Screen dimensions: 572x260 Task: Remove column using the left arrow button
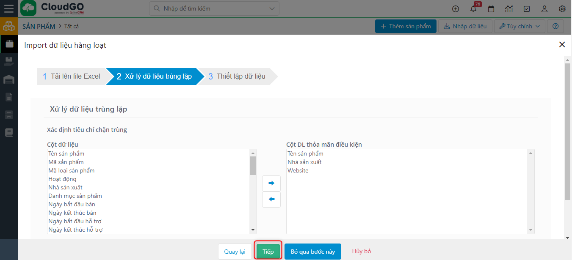click(x=271, y=199)
